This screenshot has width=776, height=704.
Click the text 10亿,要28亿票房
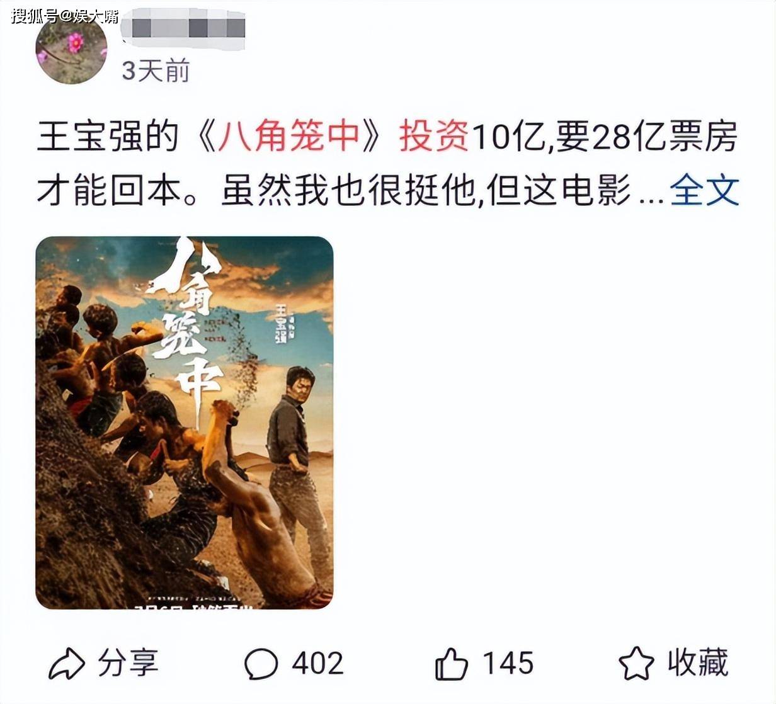click(x=604, y=136)
